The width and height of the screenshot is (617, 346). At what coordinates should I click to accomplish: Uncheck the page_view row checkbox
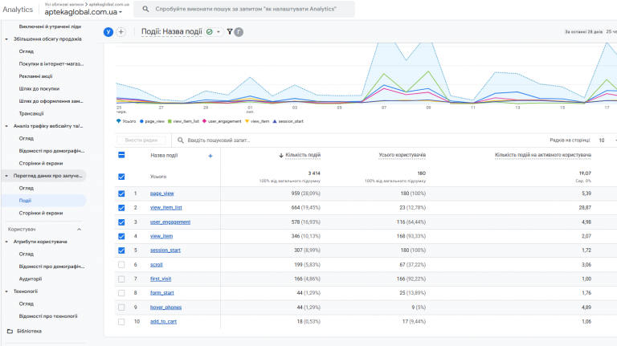click(x=121, y=193)
